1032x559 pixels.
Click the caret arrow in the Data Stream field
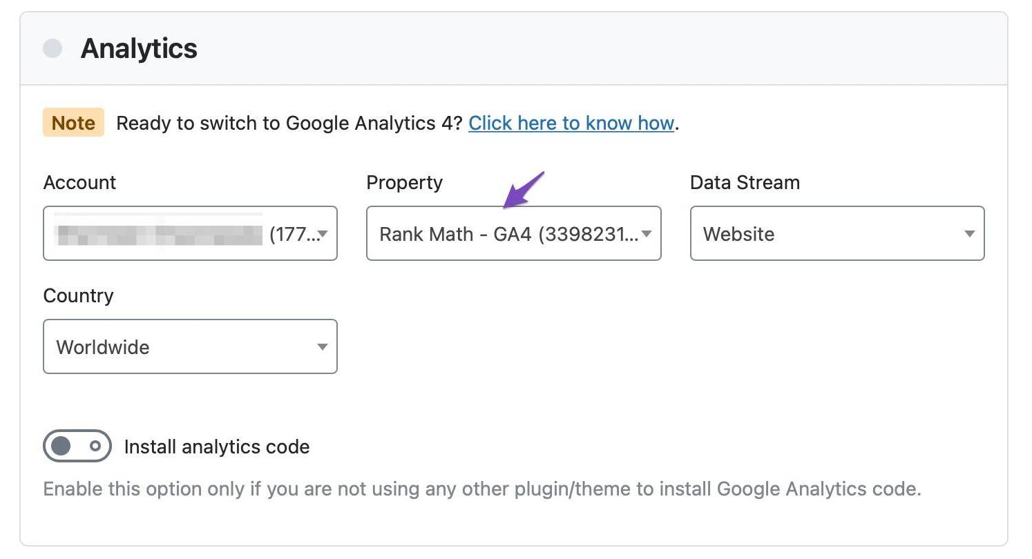coord(969,234)
